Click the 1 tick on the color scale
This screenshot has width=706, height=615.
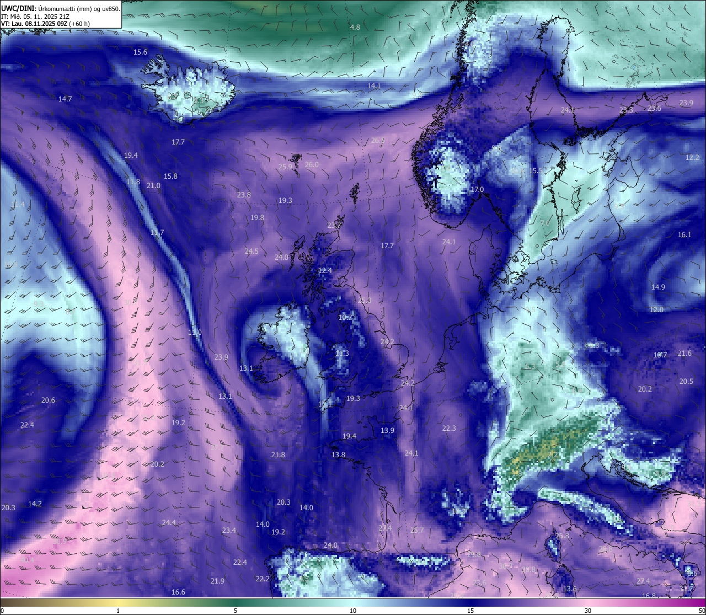point(118,611)
